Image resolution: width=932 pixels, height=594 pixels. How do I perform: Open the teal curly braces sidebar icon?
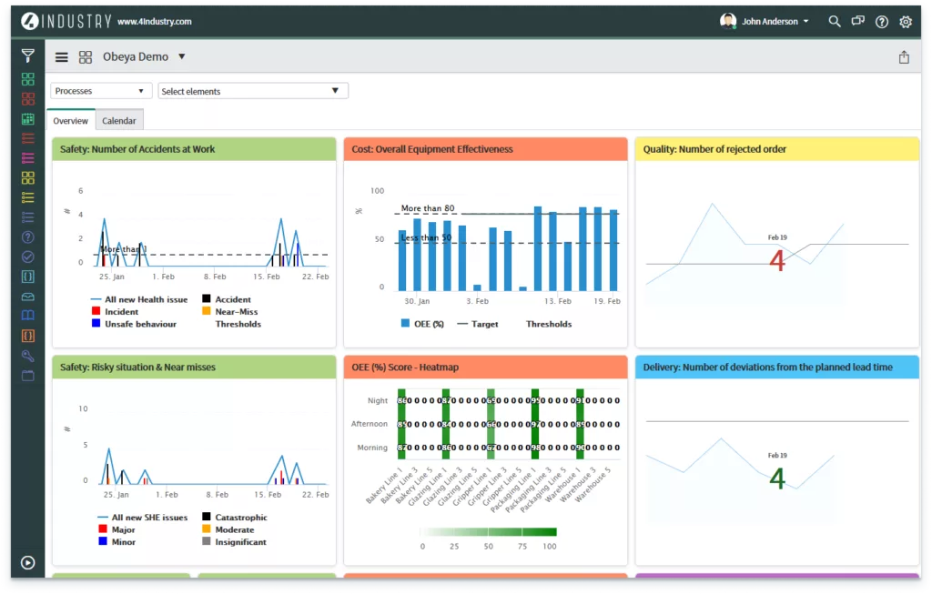pyautogui.click(x=28, y=277)
